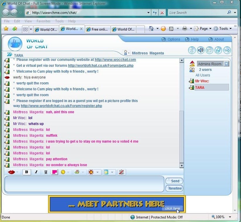Open the View menu

point(28,21)
